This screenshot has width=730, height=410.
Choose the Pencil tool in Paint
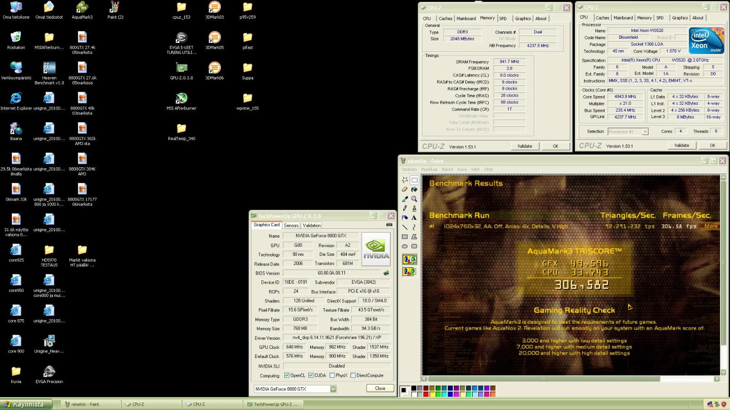pos(405,208)
